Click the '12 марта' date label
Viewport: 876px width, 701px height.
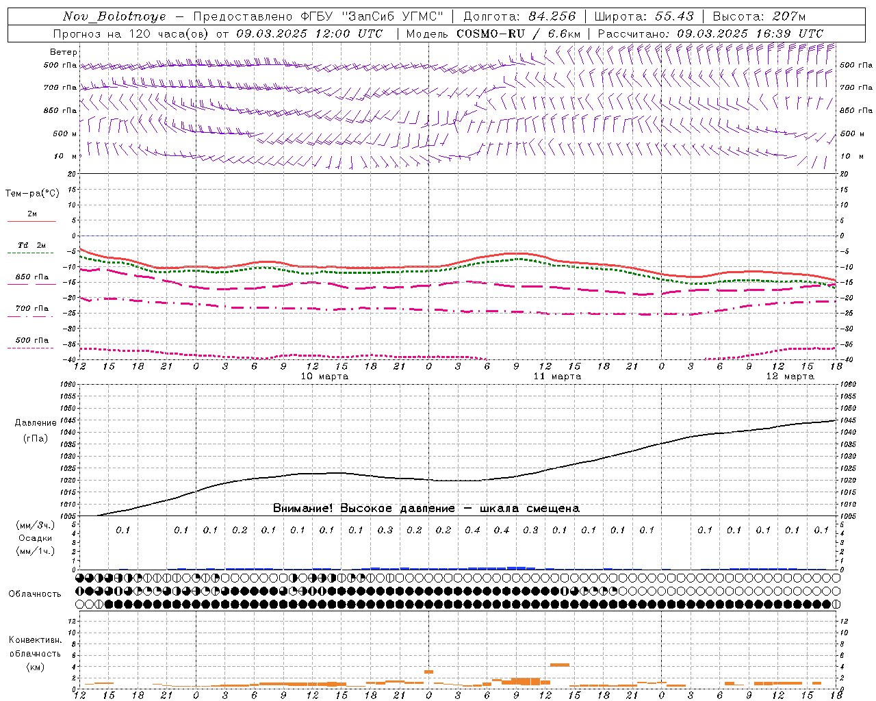pyautogui.click(x=790, y=377)
